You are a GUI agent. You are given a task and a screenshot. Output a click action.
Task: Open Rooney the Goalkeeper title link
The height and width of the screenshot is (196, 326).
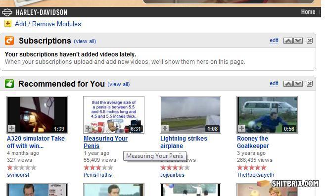tap(253, 142)
